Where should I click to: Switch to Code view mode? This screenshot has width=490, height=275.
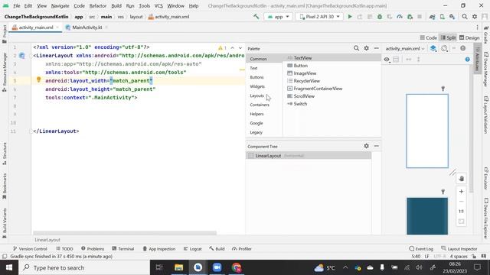(x=428, y=37)
